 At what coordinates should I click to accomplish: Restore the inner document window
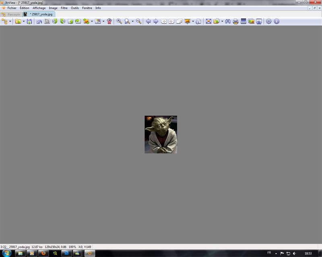pos(314,8)
